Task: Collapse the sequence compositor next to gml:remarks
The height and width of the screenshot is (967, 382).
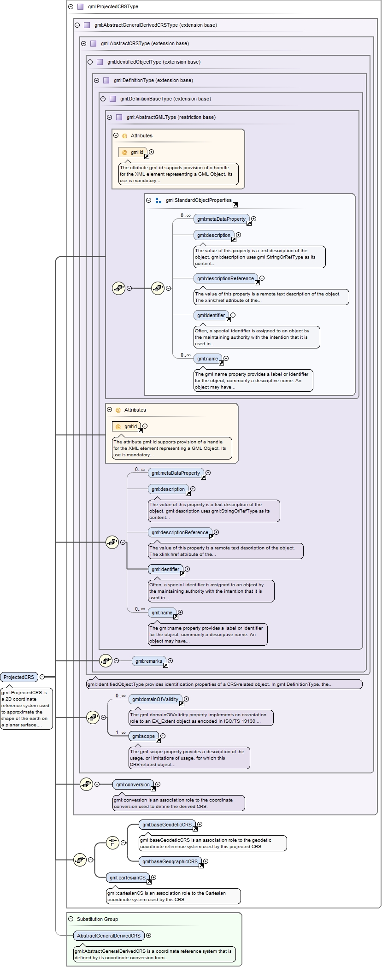Action: 116,661
